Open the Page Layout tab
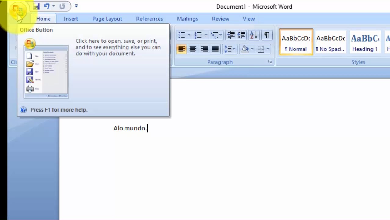390x220 pixels. 107,19
